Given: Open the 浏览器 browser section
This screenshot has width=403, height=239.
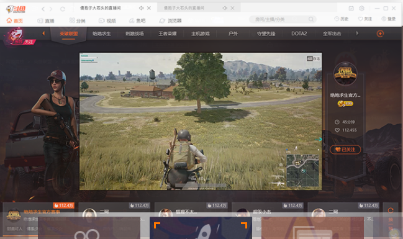Looking at the screenshot, I should click(x=170, y=20).
